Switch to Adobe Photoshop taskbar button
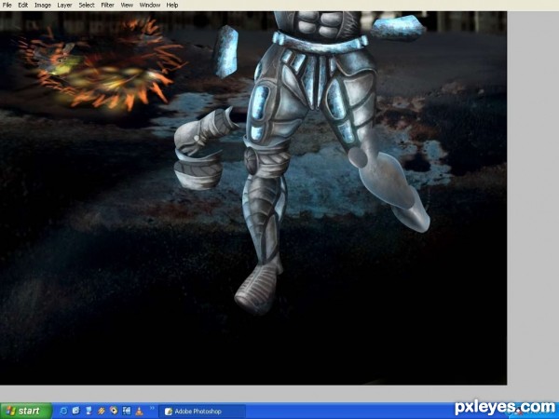 [202, 412]
